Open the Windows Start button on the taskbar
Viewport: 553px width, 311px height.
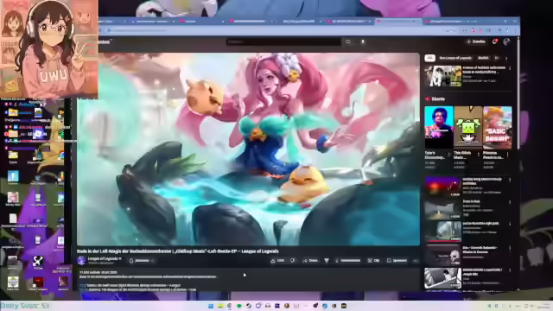(x=211, y=306)
